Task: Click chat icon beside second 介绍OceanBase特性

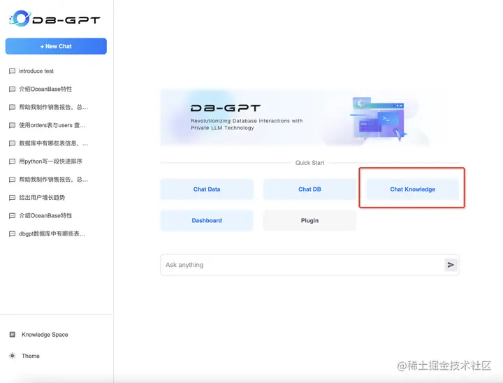Action: point(12,216)
